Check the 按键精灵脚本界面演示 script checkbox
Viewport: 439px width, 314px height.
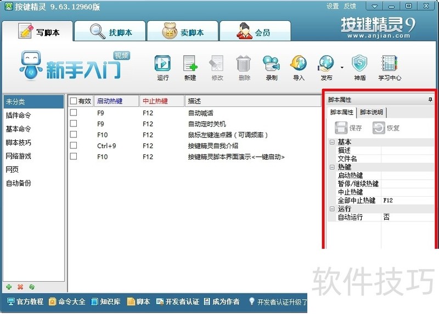point(74,156)
